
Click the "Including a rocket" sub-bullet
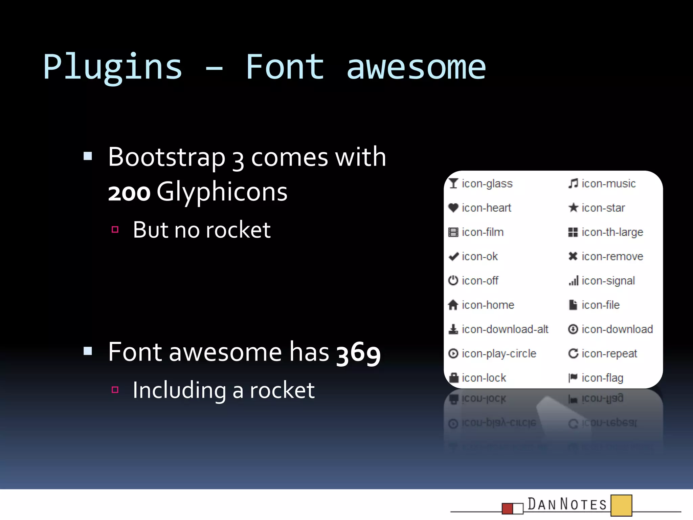click(224, 390)
